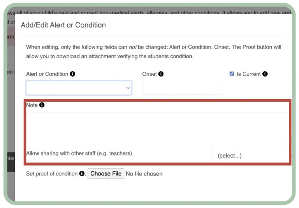Click the Onset field label
299x208 pixels.
pos(149,74)
